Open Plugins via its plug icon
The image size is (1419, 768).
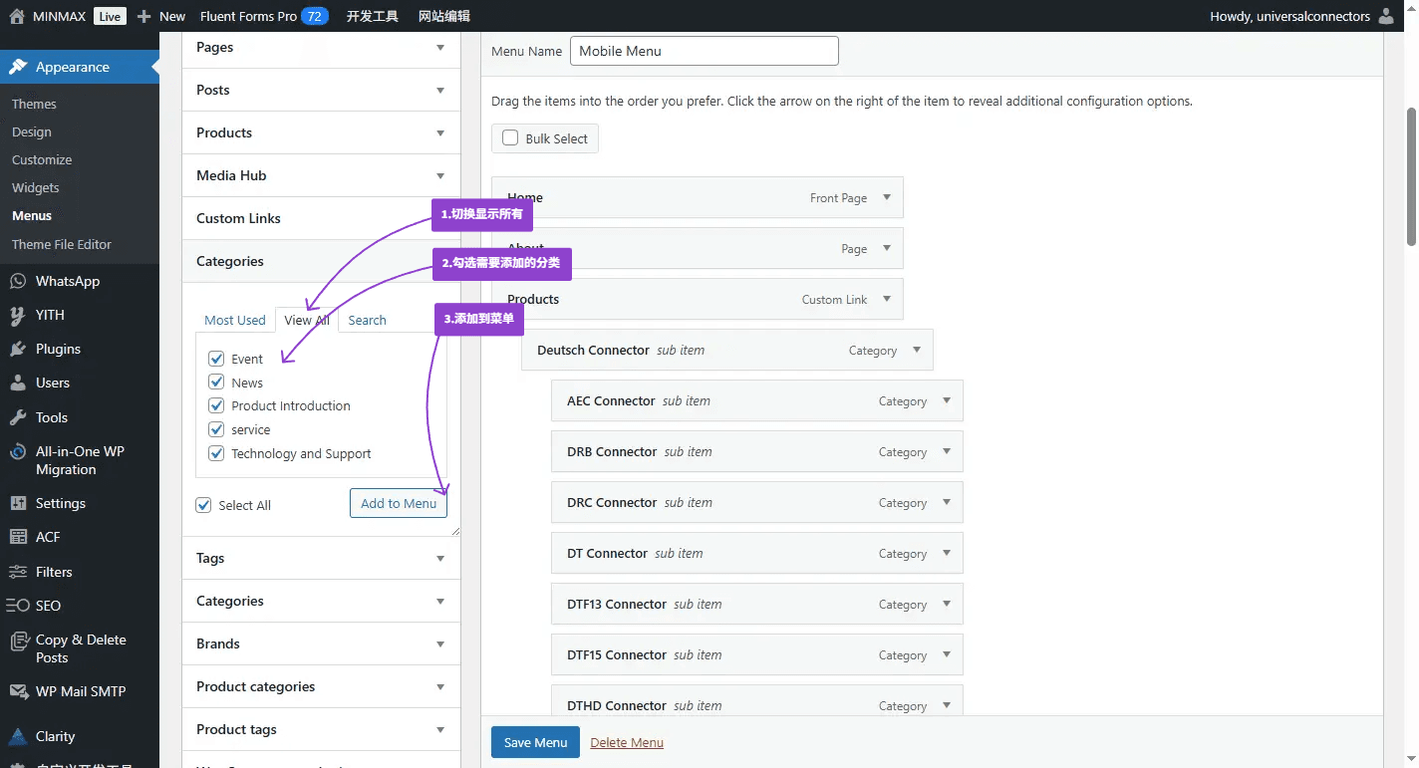pyautogui.click(x=17, y=349)
